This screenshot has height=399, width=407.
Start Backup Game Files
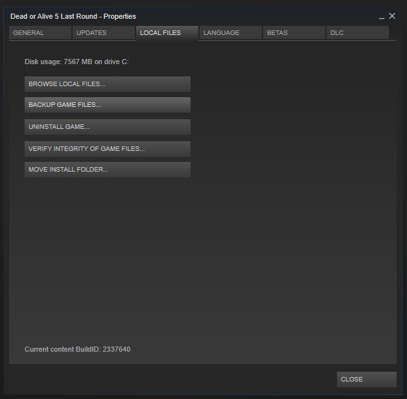coord(108,105)
